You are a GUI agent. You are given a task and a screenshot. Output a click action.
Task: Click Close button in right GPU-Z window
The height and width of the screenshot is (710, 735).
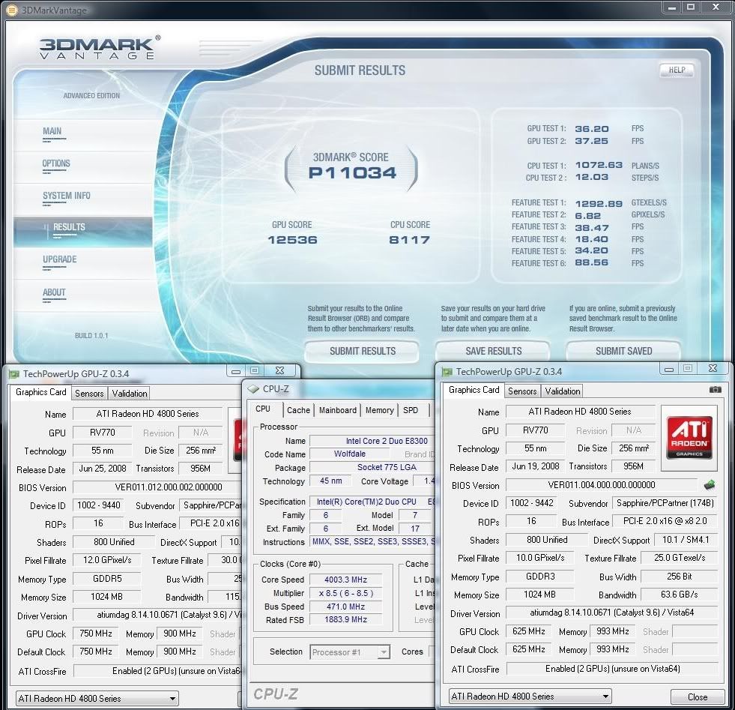[697, 697]
